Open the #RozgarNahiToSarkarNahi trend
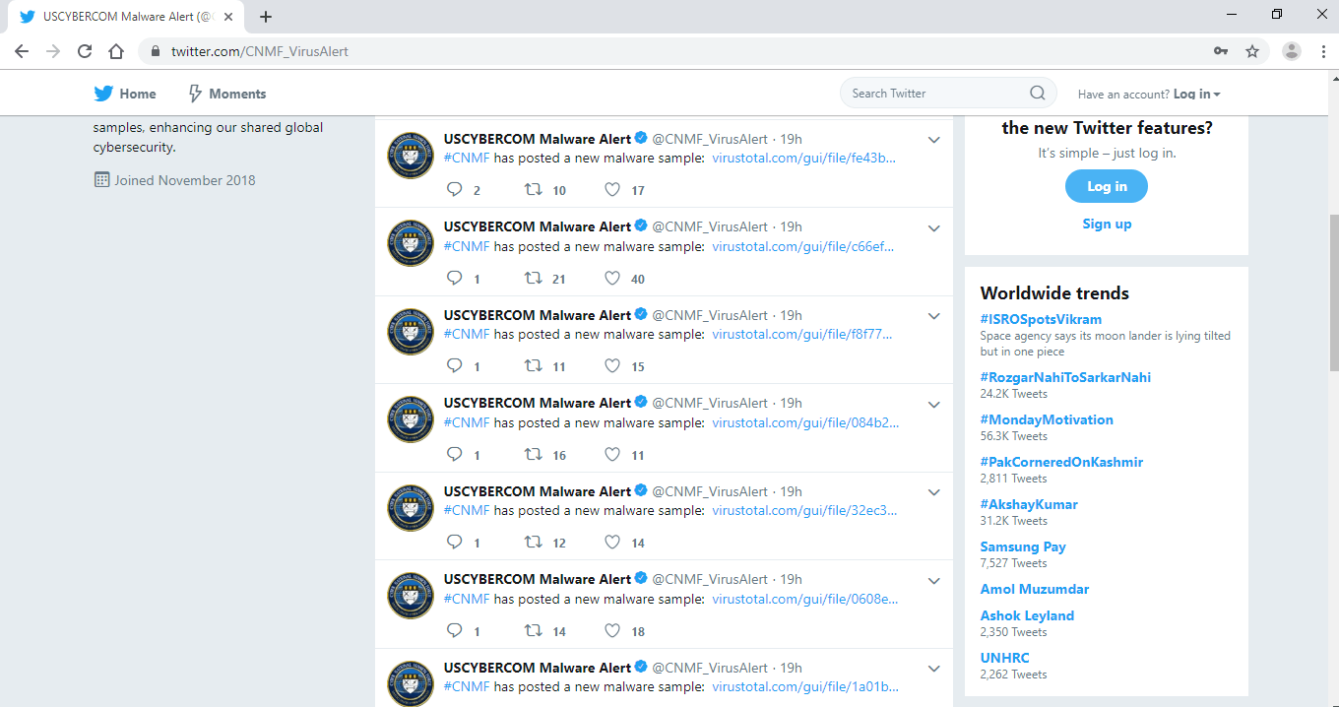This screenshot has width=1339, height=707. tap(1065, 377)
